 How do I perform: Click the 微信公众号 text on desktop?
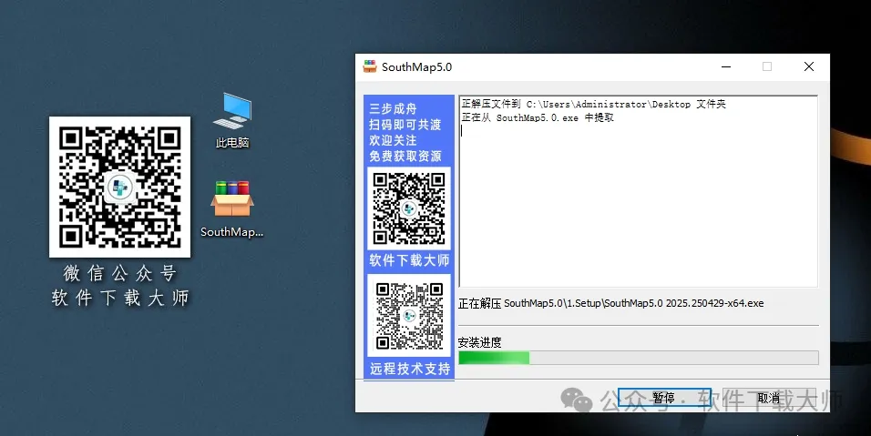coord(120,273)
